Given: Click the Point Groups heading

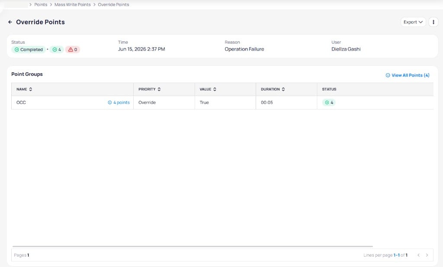Looking at the screenshot, I should (x=27, y=74).
